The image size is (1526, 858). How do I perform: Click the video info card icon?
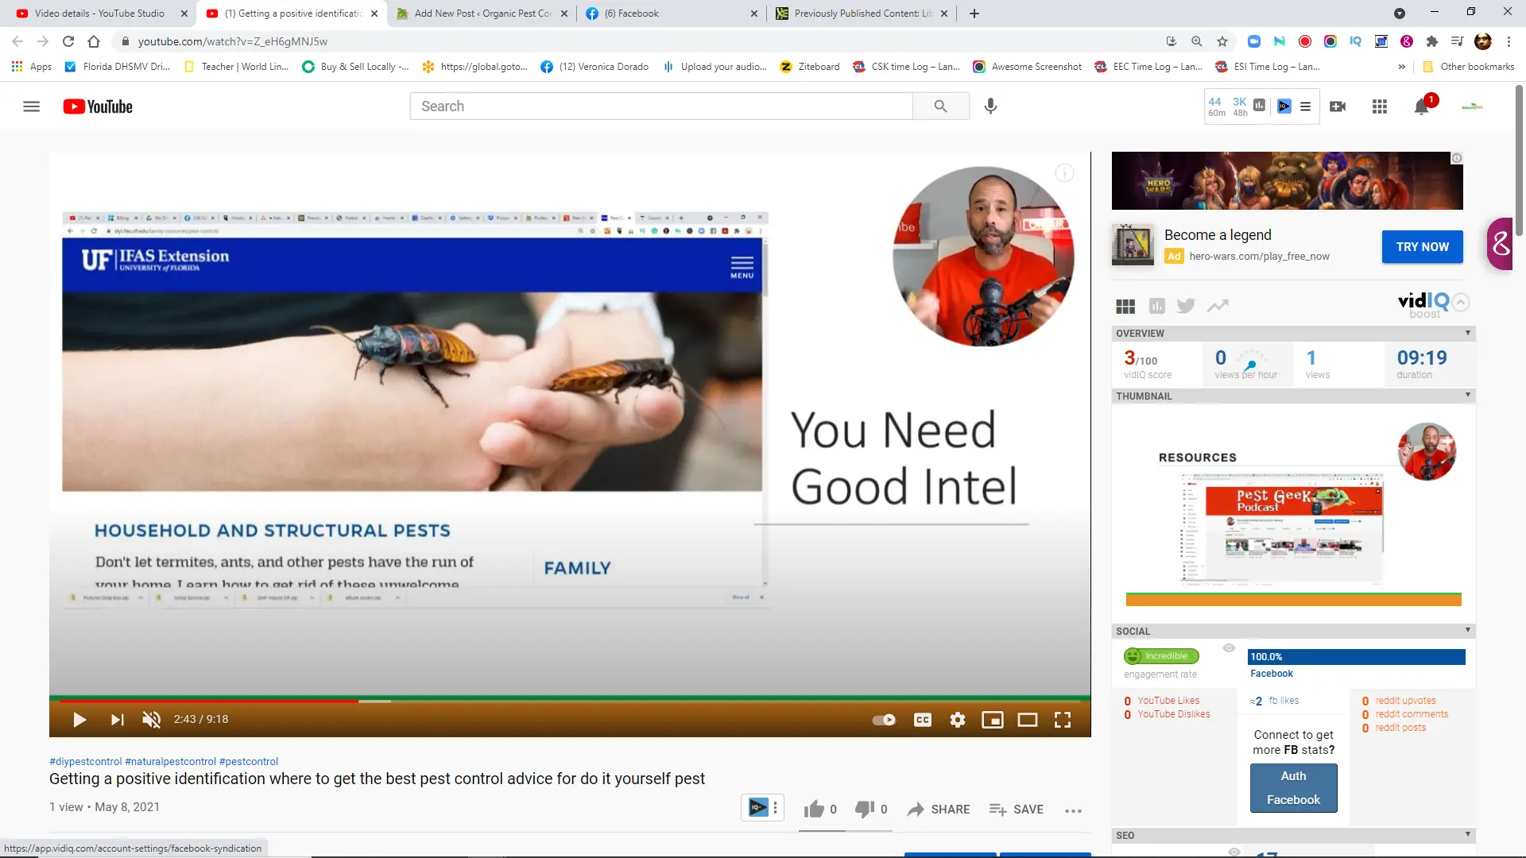coord(1064,173)
